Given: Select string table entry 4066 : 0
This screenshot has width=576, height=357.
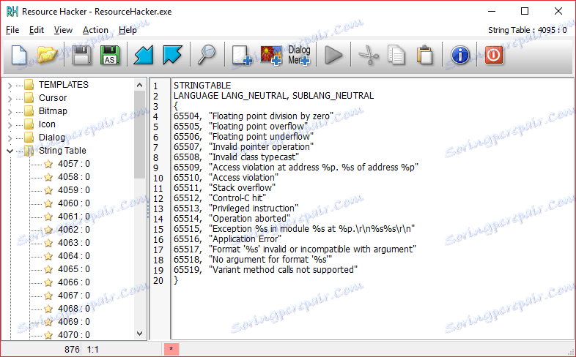Looking at the screenshot, I should [x=74, y=282].
